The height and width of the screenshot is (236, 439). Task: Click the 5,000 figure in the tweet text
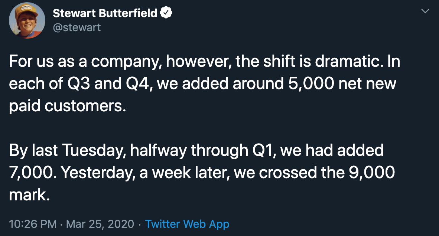[x=311, y=83]
